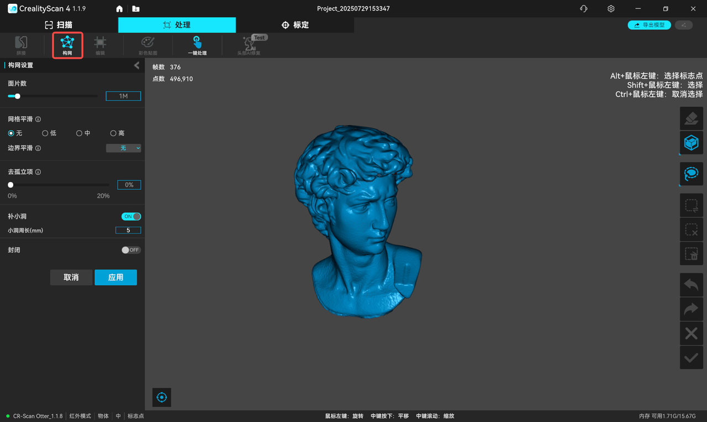
Task: Click the 应用 apply button
Action: tap(115, 277)
